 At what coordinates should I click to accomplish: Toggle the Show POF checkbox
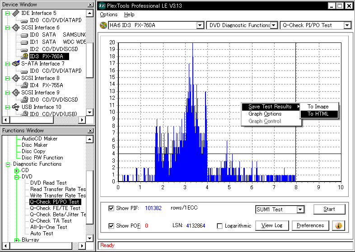(111, 226)
